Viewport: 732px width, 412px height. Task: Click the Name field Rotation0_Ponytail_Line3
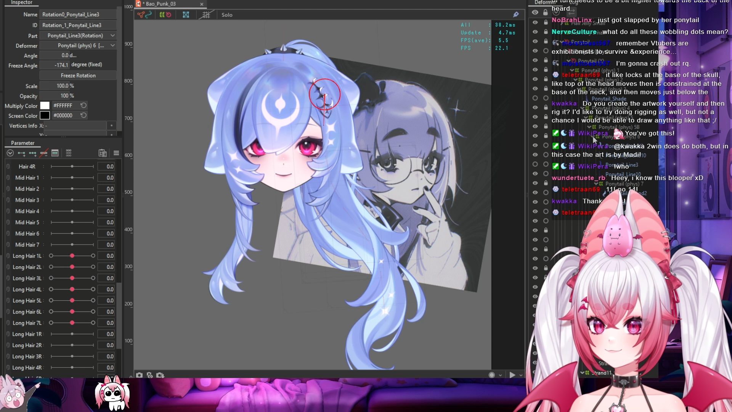(78, 14)
